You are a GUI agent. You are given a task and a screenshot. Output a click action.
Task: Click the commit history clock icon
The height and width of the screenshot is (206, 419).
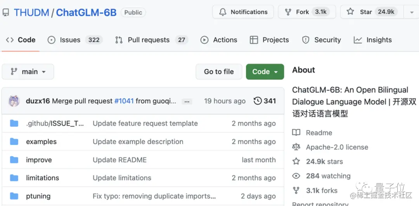click(258, 101)
